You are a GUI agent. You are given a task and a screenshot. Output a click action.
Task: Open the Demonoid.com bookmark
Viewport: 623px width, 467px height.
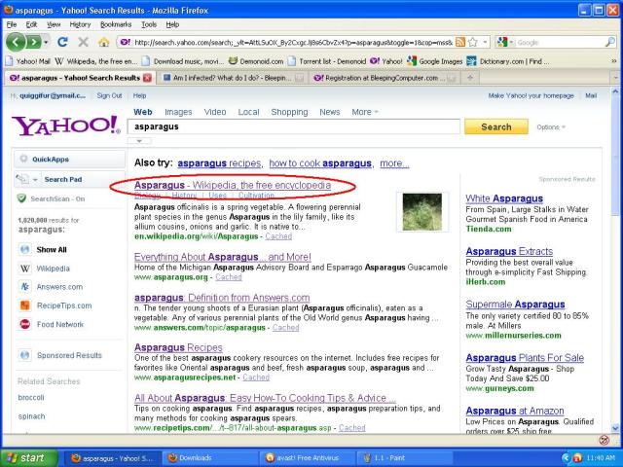256,61
